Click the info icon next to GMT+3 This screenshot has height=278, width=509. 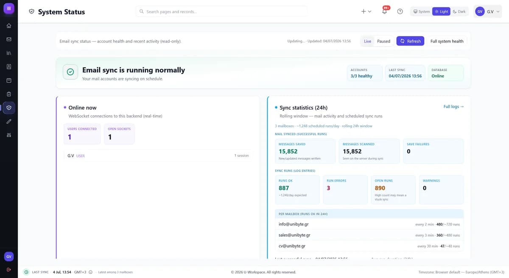90,272
